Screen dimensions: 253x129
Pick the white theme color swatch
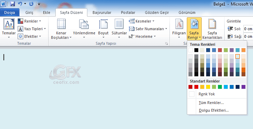click(x=190, y=50)
